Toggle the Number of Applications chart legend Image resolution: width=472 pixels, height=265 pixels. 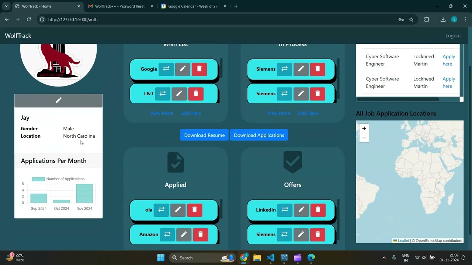point(58,179)
